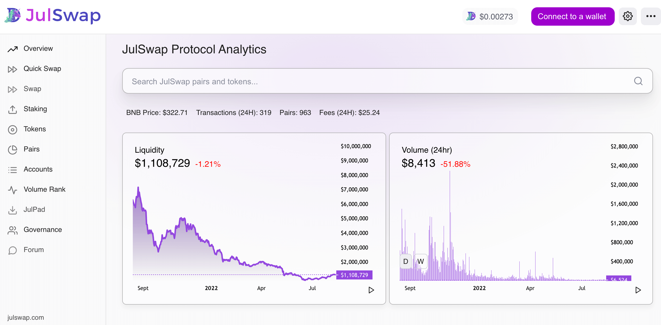This screenshot has width=661, height=325.
Task: Go to Overview in sidebar
Action: click(x=38, y=49)
